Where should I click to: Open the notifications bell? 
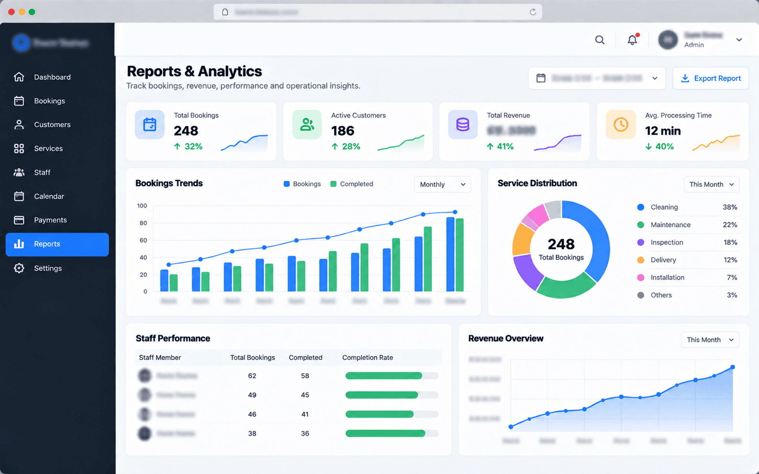[x=633, y=40]
